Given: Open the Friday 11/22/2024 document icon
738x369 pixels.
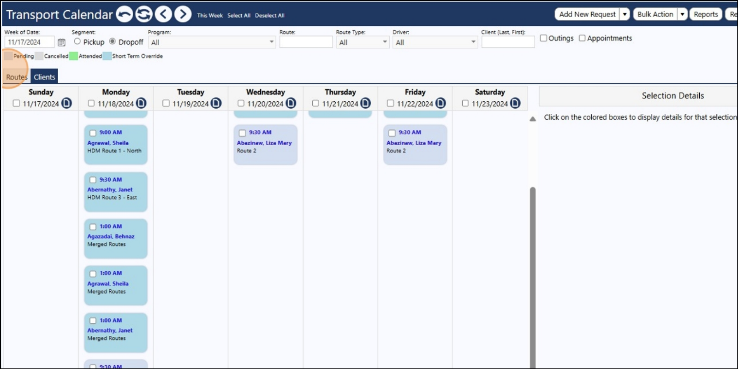Looking at the screenshot, I should pyautogui.click(x=440, y=103).
